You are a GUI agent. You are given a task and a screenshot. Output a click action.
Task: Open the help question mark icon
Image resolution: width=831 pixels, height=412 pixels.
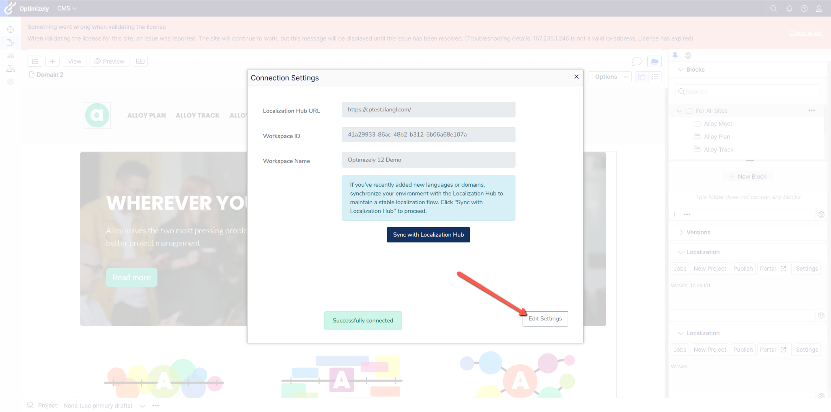(x=804, y=9)
